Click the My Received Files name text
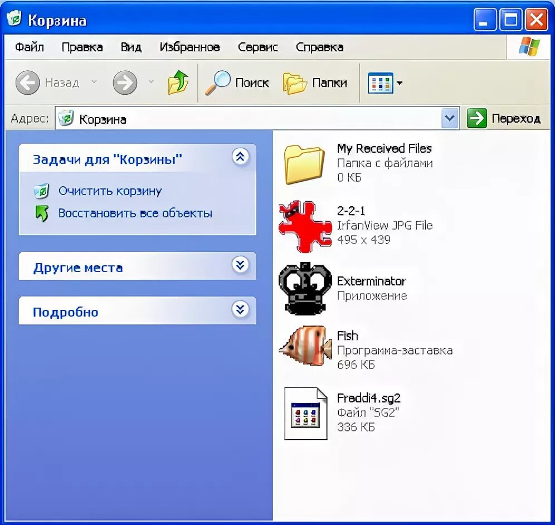Viewport: 555px width, 525px height. click(384, 148)
